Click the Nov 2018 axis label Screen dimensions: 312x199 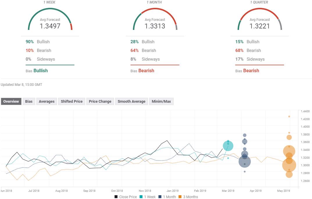pyautogui.click(x=145, y=191)
